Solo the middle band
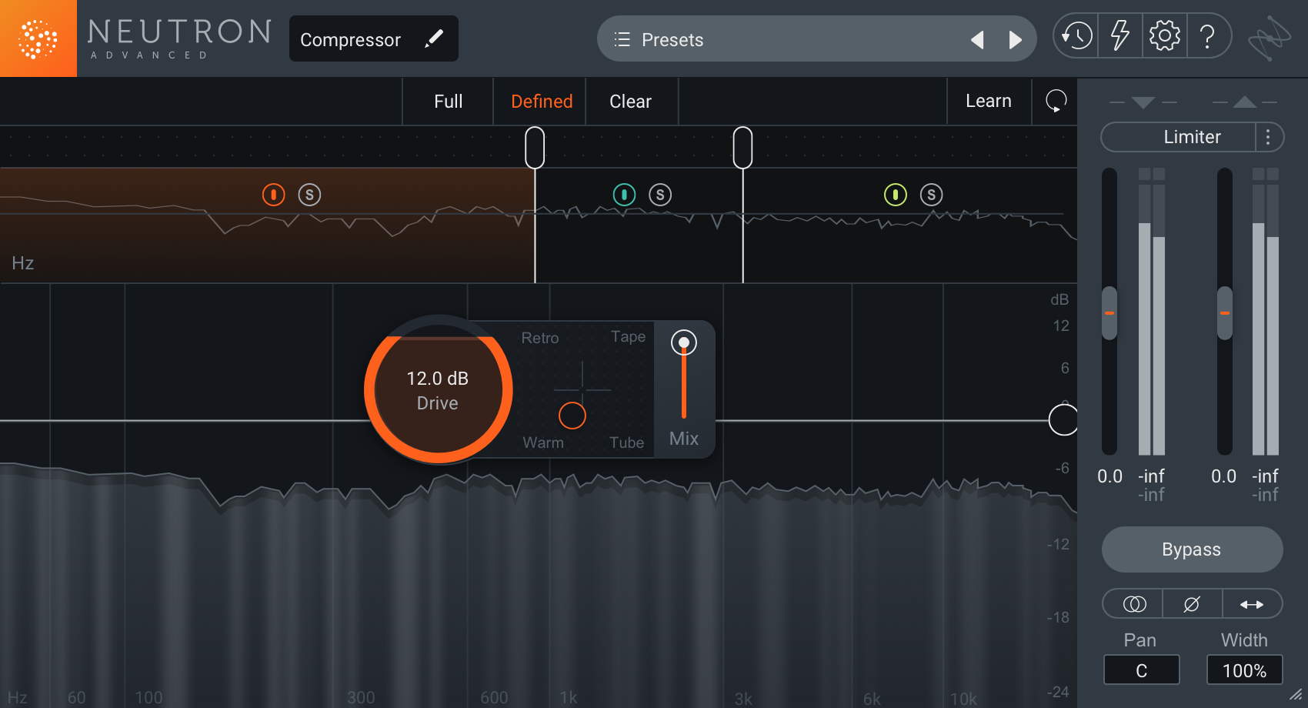 point(660,195)
